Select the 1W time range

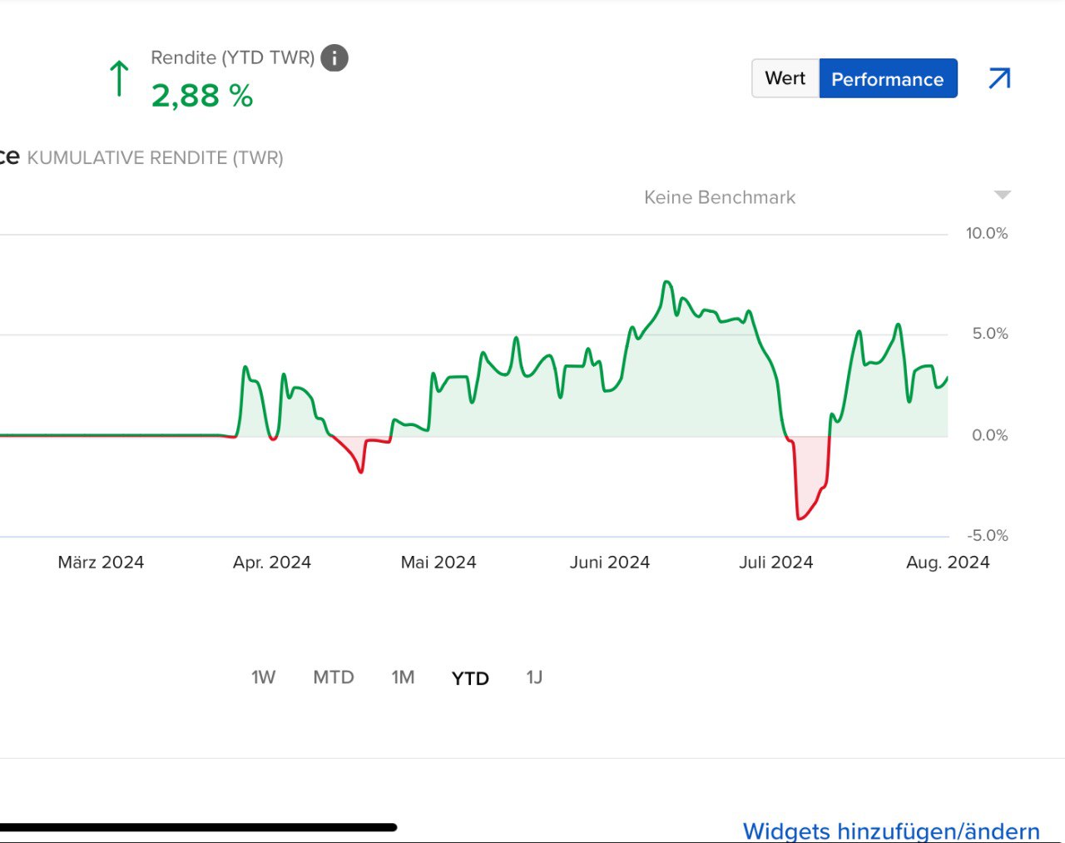pyautogui.click(x=263, y=677)
